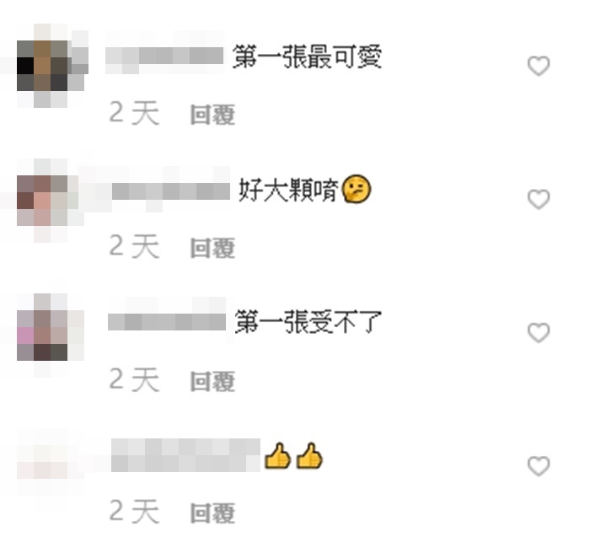Click the 2 天 timestamp under 好大顆唷
590x537 pixels.
coord(134,246)
